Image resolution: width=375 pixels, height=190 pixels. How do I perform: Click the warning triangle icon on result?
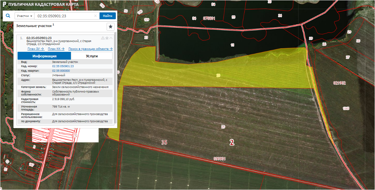(103, 38)
